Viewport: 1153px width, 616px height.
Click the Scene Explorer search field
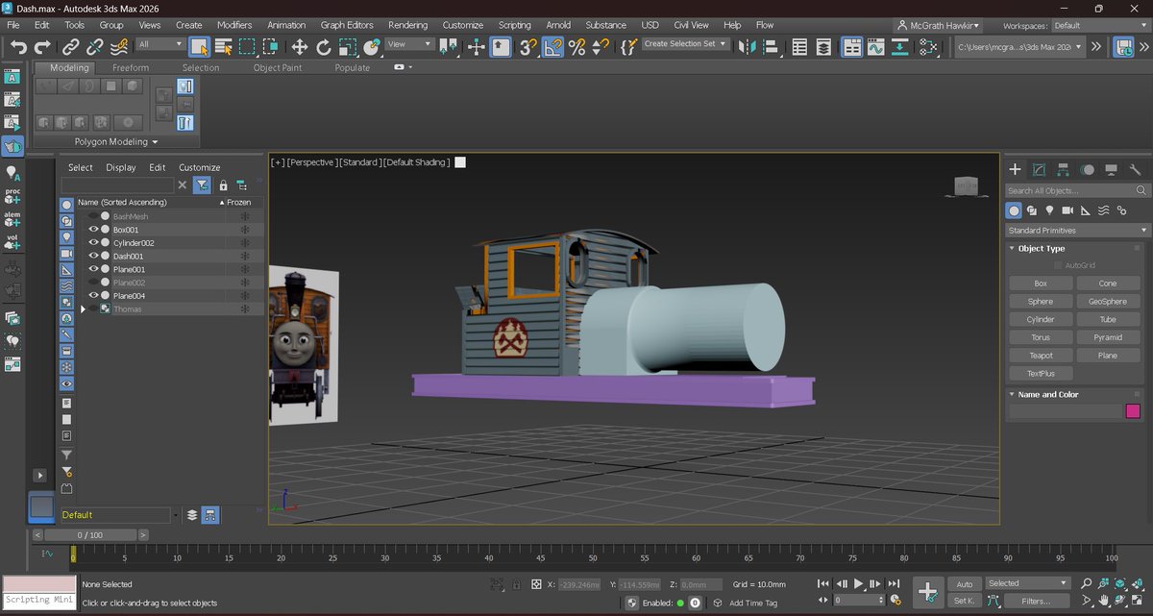click(x=117, y=185)
